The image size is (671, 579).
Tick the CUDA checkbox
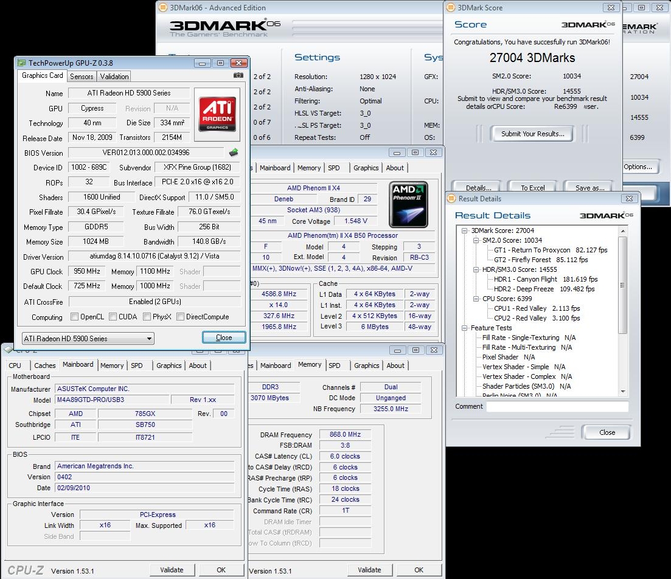click(x=113, y=317)
